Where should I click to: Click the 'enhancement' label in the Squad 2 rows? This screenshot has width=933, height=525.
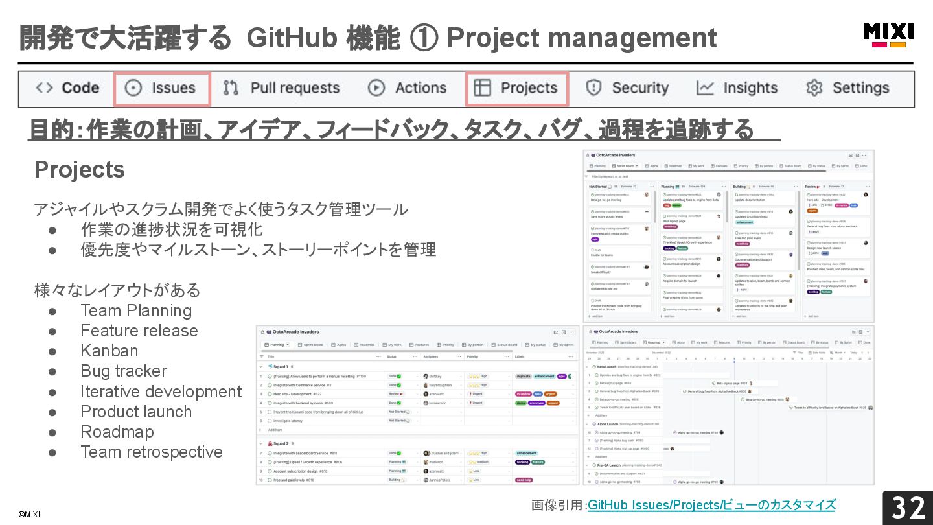point(526,453)
